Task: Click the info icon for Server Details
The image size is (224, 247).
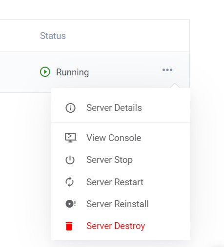Action: point(70,108)
